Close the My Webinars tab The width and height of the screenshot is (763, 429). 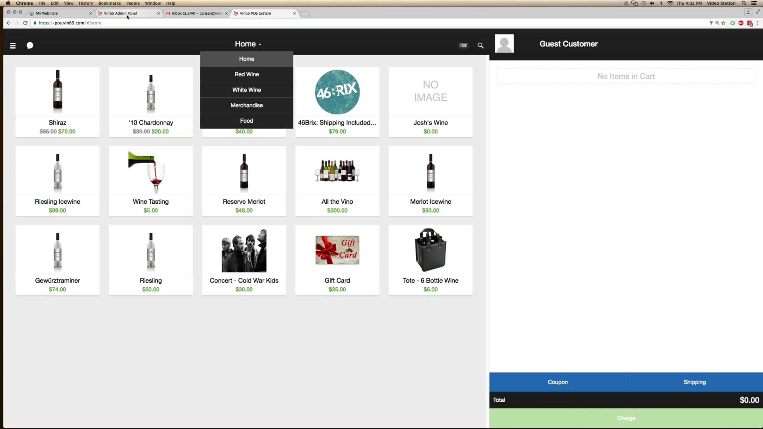click(91, 13)
